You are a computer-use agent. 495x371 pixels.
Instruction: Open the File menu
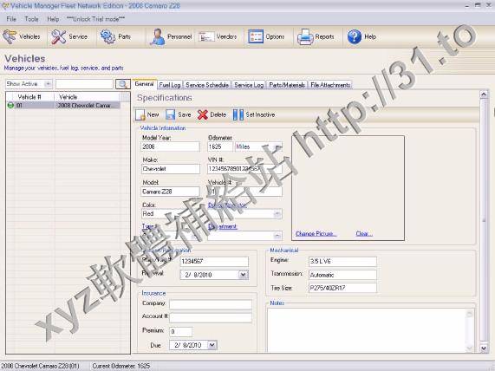pyautogui.click(x=11, y=19)
